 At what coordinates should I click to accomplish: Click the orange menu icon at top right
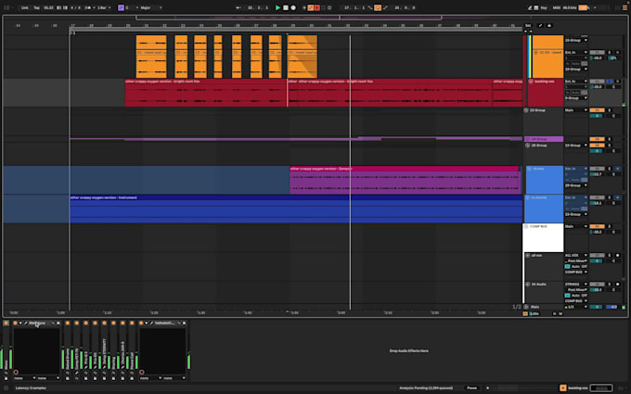(625, 7)
